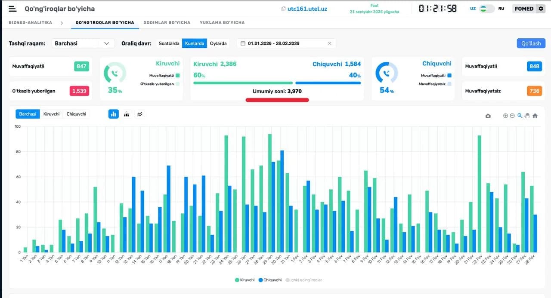Click the green Kiruvchi 60% progress bar
Image resolution: width=551 pixels, height=298 pixels.
[243, 83]
